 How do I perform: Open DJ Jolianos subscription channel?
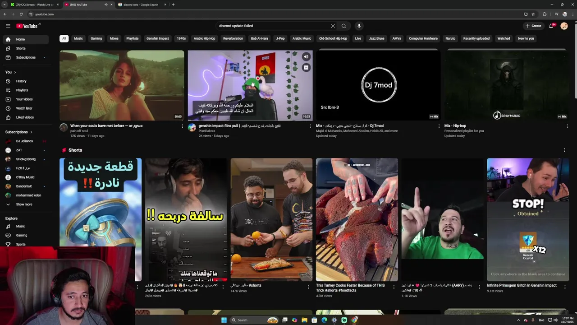pyautogui.click(x=26, y=141)
